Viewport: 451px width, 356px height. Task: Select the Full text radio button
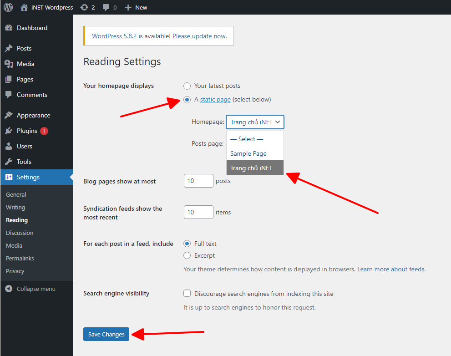pyautogui.click(x=187, y=244)
